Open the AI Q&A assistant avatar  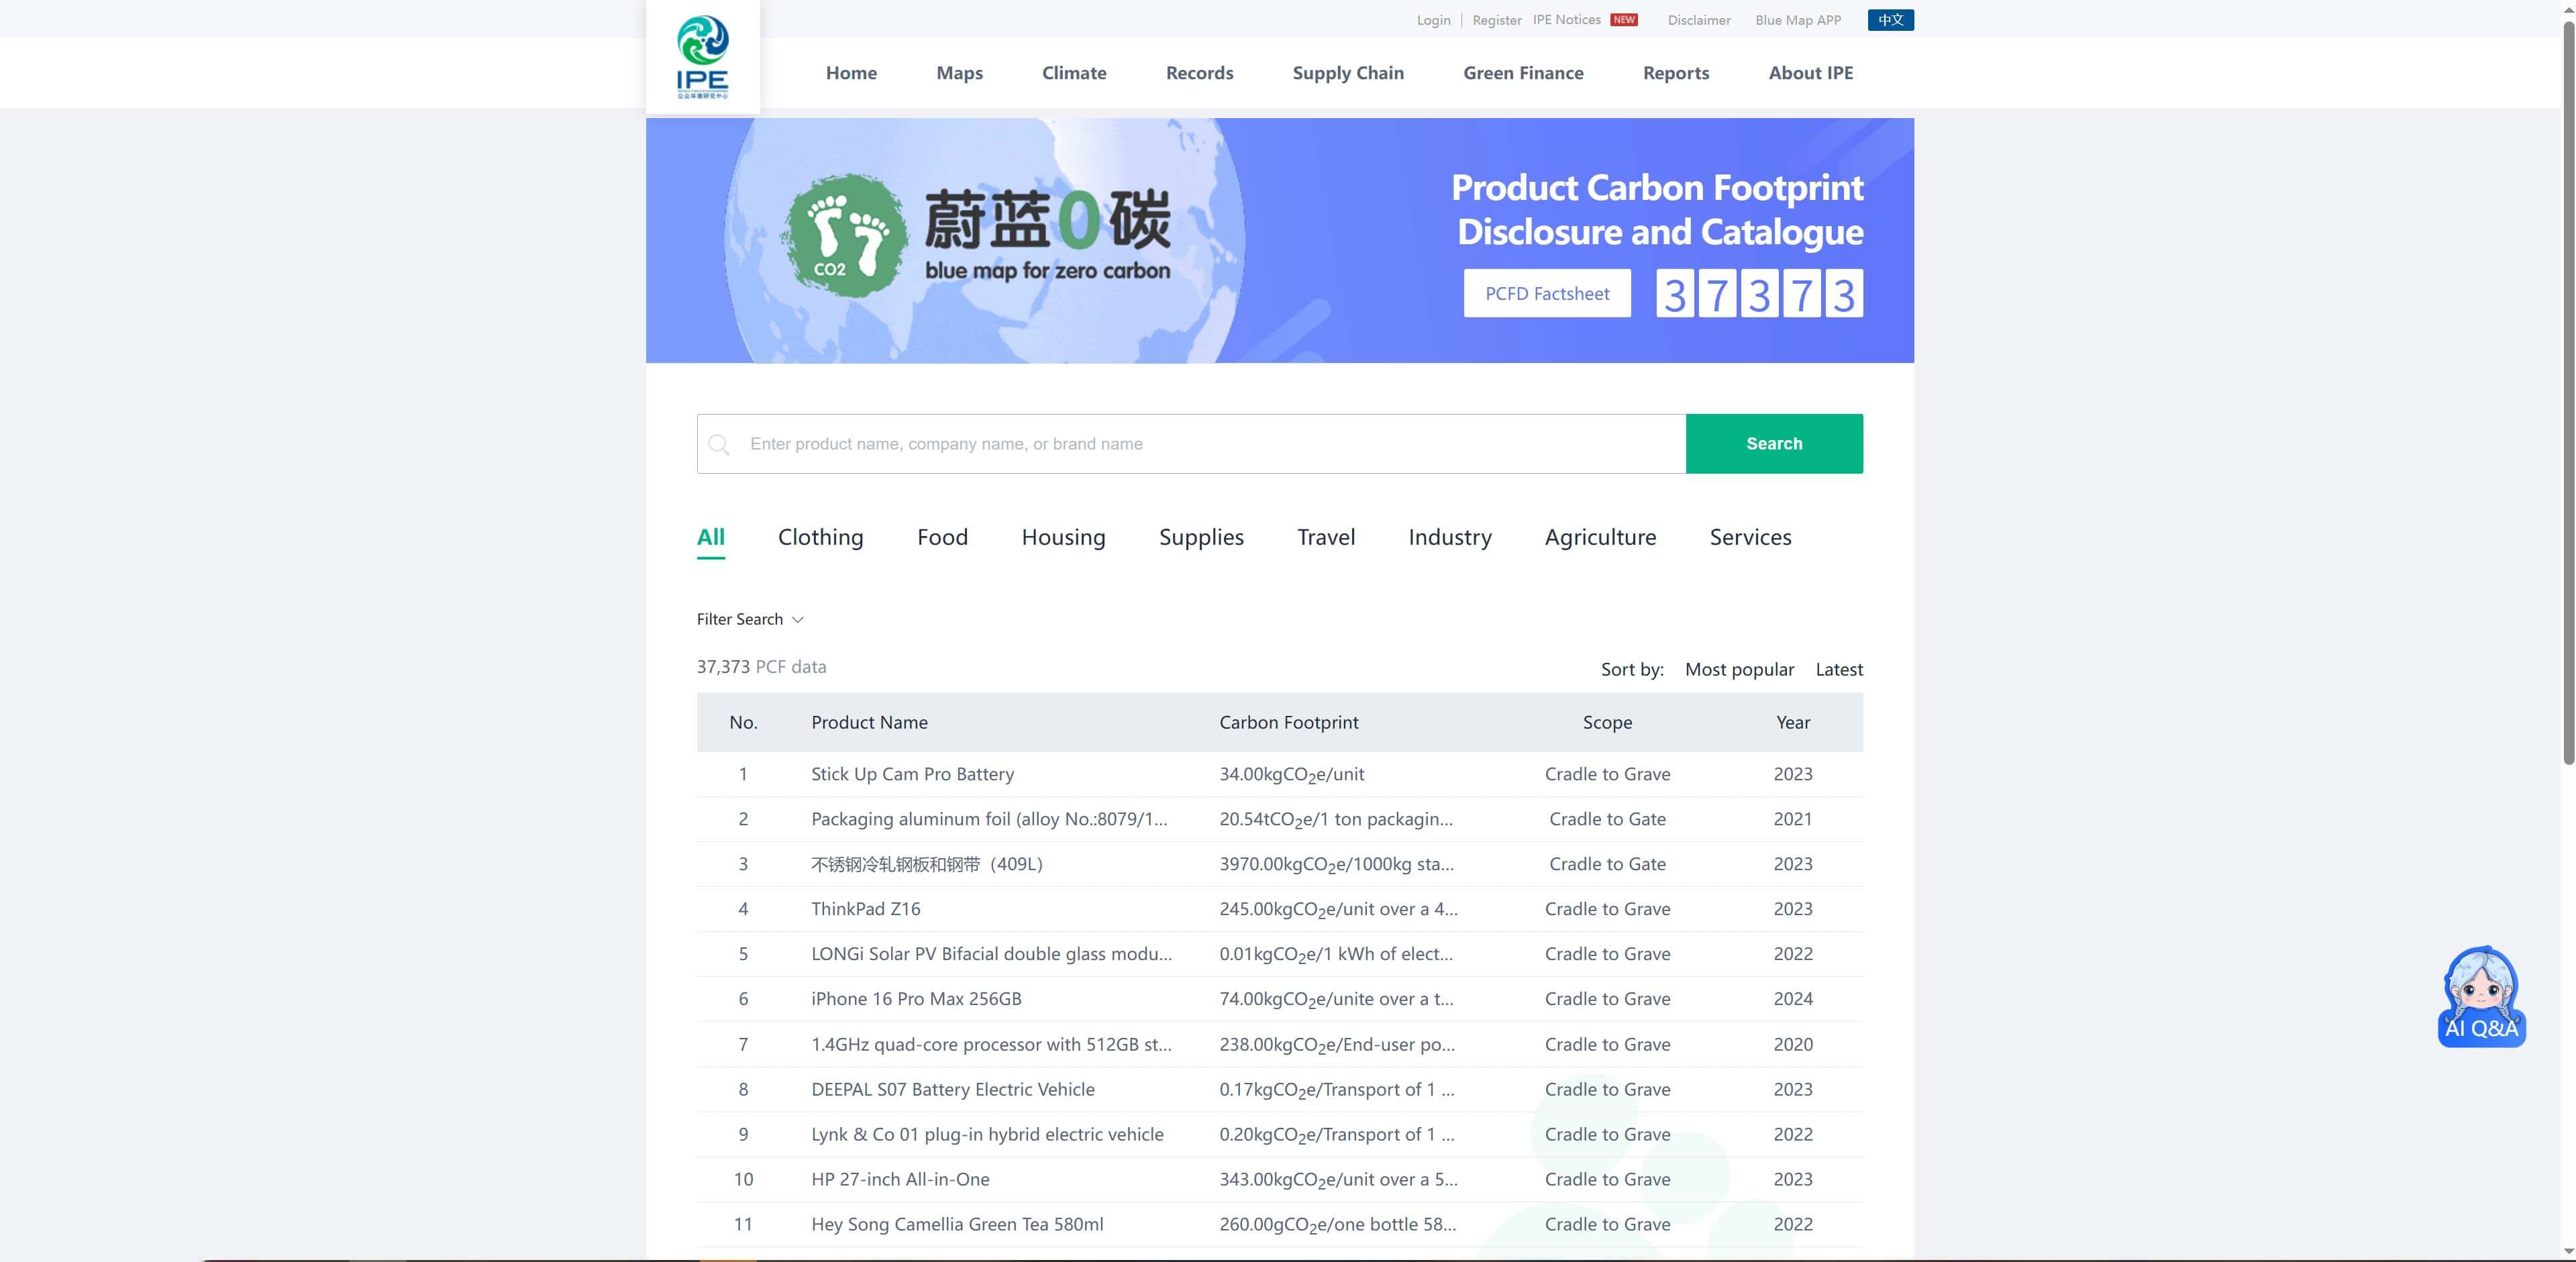2481,997
